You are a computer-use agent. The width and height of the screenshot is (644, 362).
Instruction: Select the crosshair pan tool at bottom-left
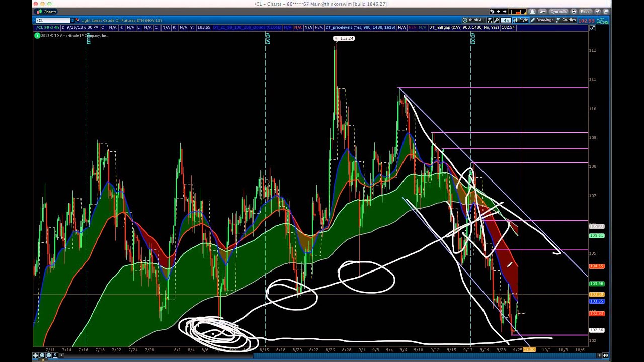click(x=36, y=355)
